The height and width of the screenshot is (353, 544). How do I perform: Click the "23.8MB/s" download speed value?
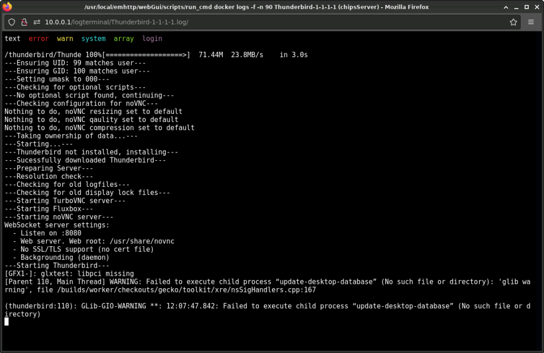click(247, 55)
